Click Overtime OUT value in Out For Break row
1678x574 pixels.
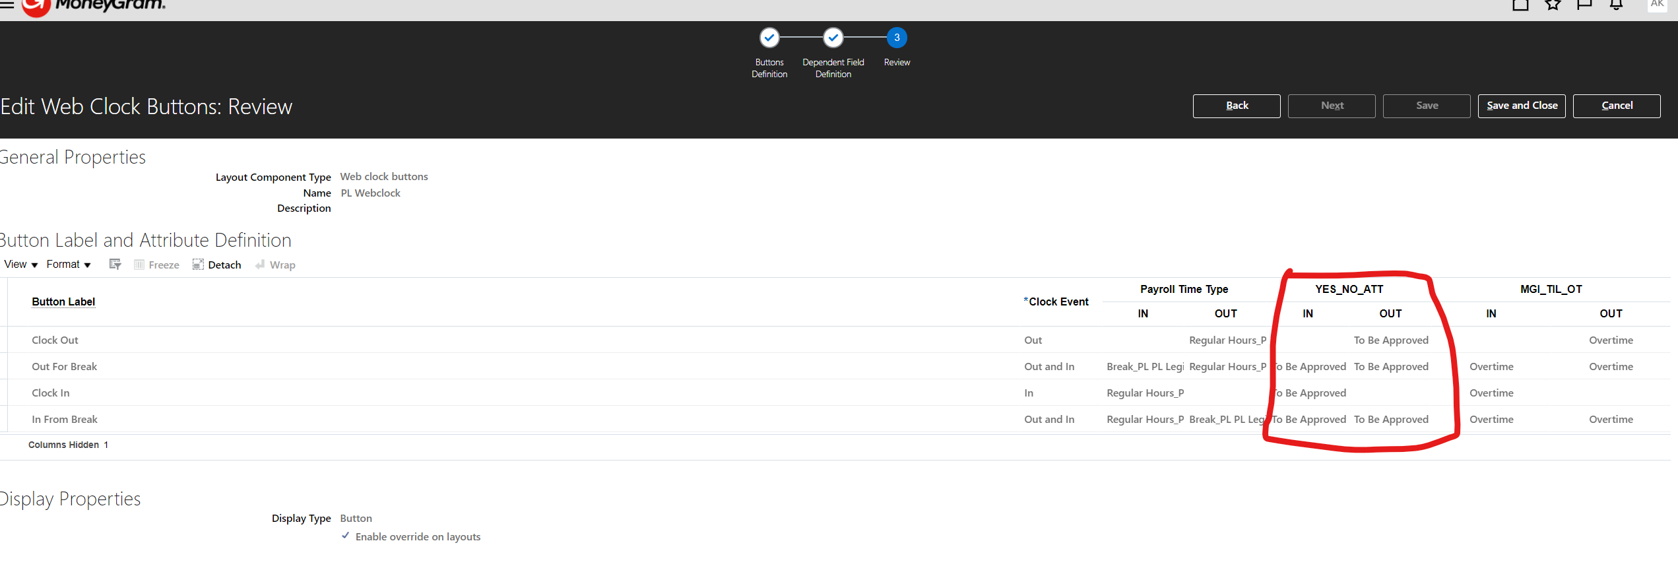tap(1611, 366)
